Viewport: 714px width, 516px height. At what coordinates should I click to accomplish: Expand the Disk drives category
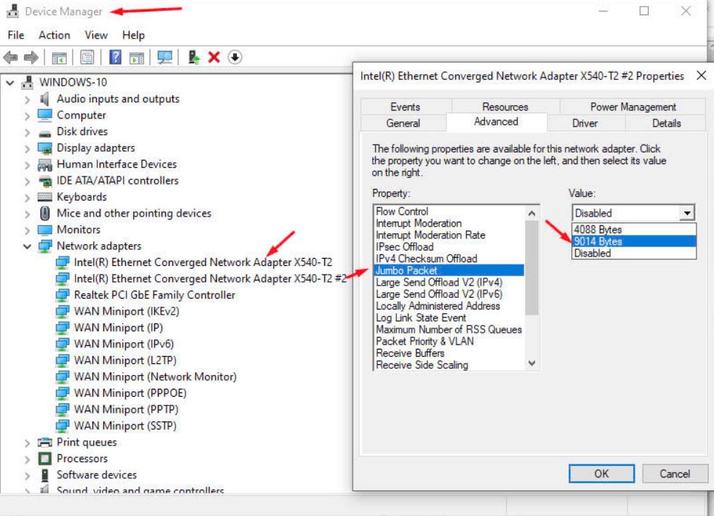pos(28,132)
